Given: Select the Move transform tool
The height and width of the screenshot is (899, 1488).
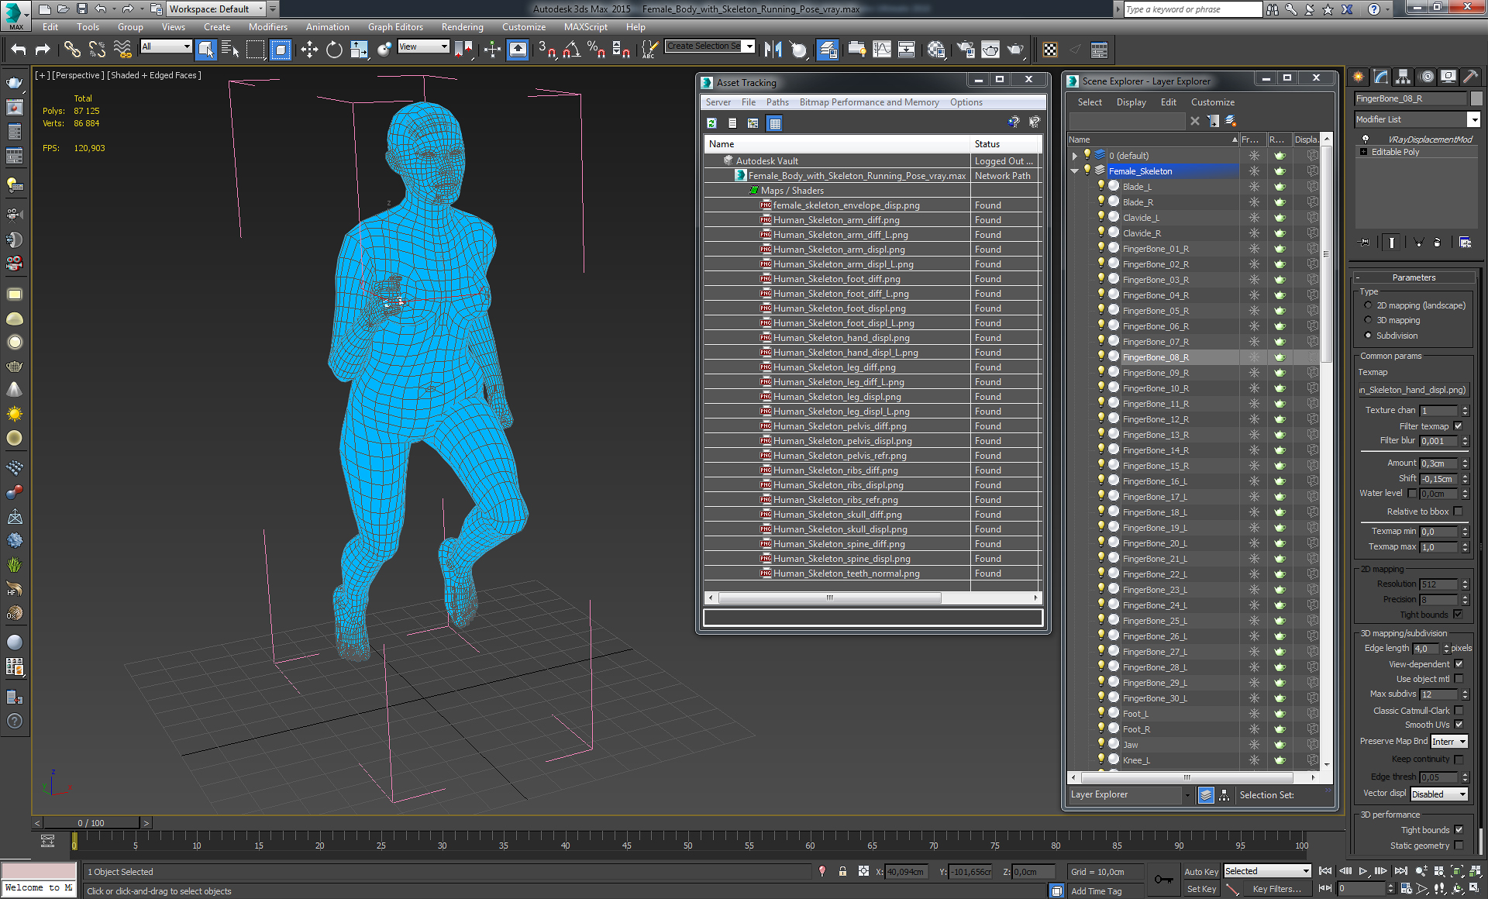Looking at the screenshot, I should click(x=309, y=50).
